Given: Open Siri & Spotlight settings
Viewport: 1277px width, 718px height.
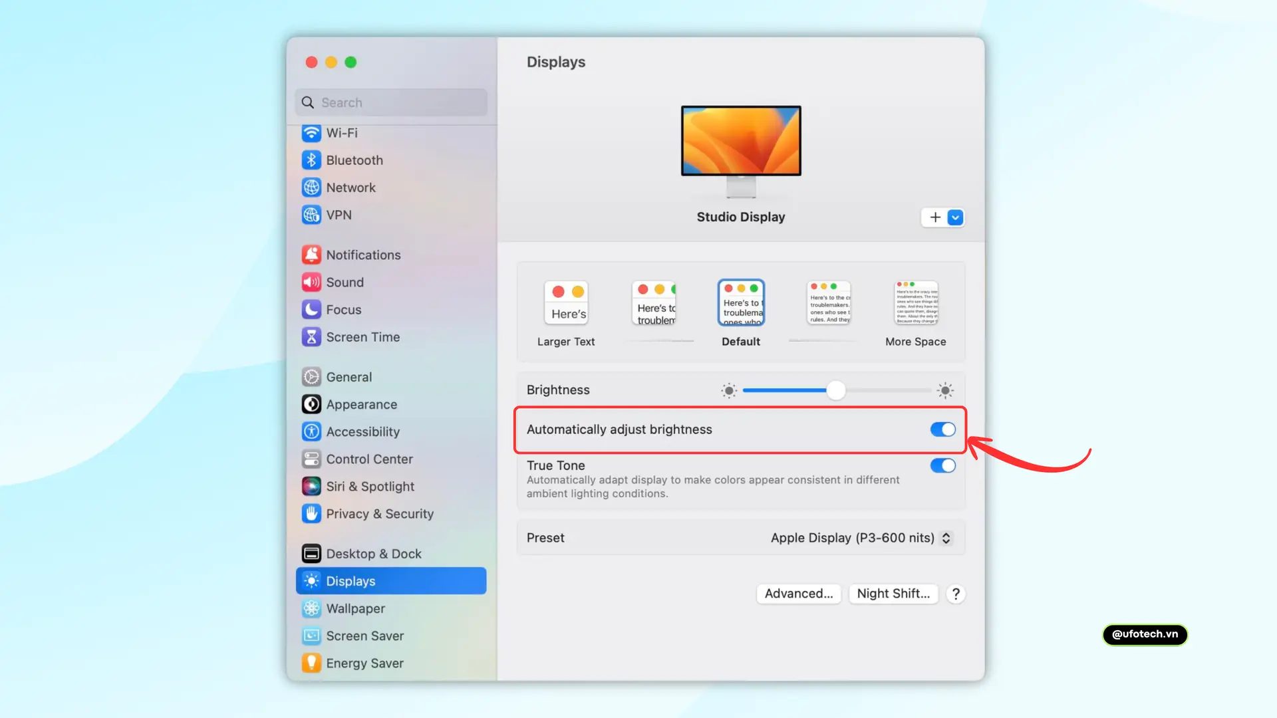Looking at the screenshot, I should 391,486.
